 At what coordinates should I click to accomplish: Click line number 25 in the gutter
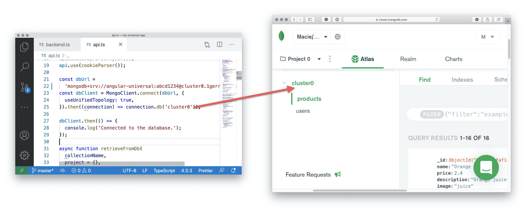pyautogui.click(x=46, y=107)
